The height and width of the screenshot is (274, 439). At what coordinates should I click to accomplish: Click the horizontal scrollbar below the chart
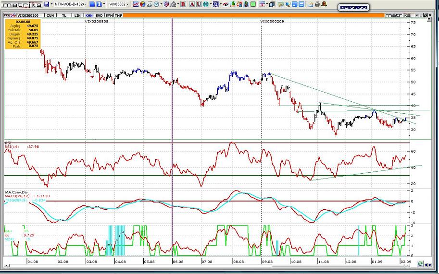212,265
